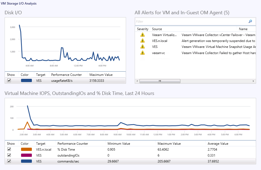Screen dimensions: 261x170
Task: Toggle Show checkbox for % Disk Time
Action: (9, 150)
